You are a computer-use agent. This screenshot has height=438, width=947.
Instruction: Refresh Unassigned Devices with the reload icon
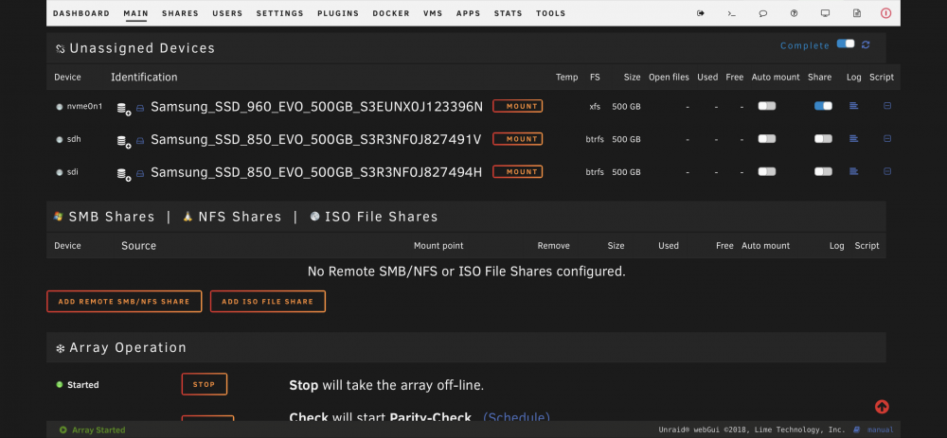pyautogui.click(x=866, y=44)
